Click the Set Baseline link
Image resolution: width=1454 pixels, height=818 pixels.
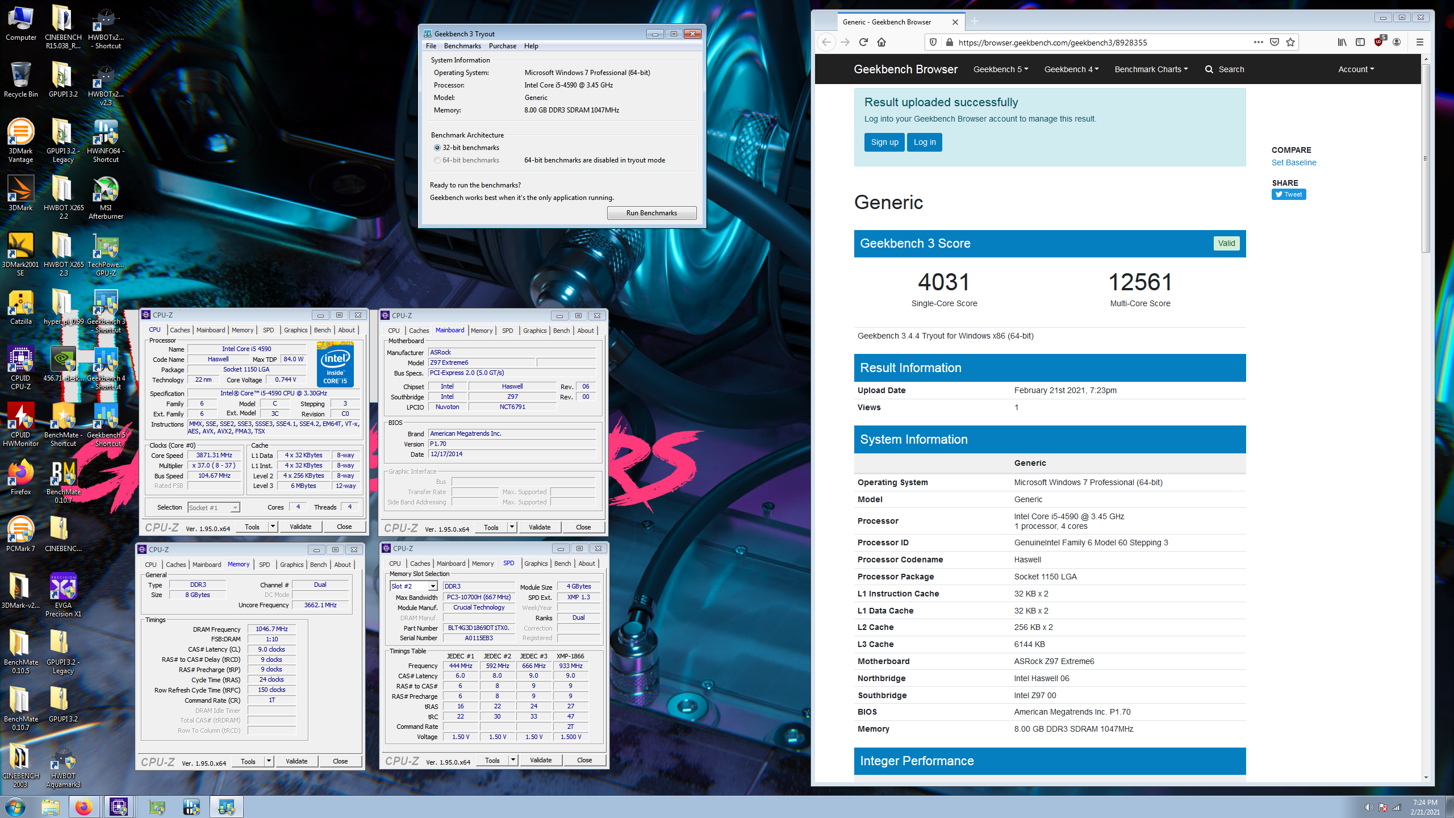click(1293, 162)
